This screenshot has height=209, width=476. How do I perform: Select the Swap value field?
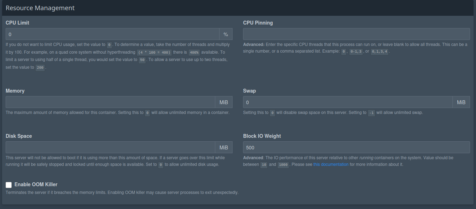(x=348, y=102)
